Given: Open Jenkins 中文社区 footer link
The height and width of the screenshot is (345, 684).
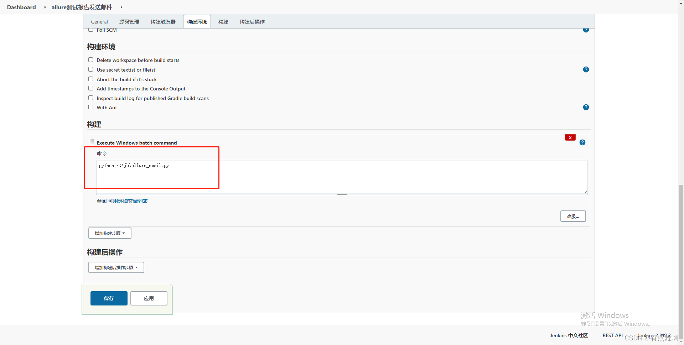Looking at the screenshot, I should pyautogui.click(x=569, y=335).
